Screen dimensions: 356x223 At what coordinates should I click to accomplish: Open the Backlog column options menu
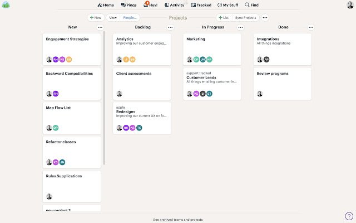click(x=170, y=27)
